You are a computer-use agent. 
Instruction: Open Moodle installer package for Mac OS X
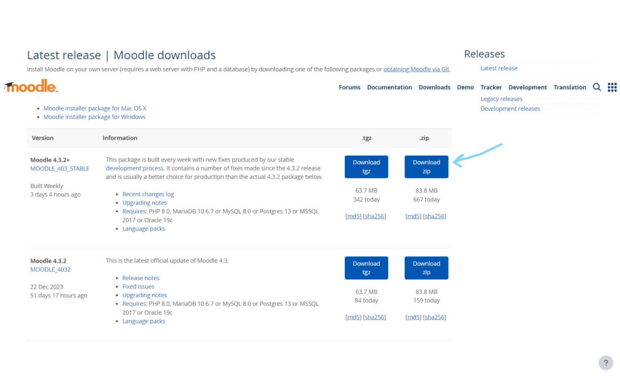95,108
